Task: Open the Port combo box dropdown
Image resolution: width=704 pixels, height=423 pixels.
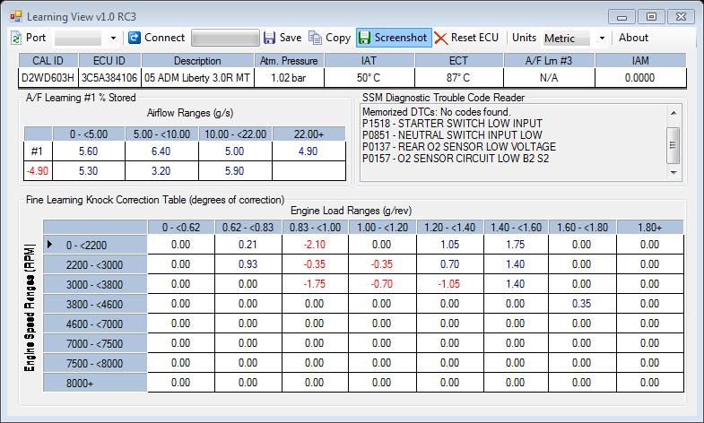Action: tap(113, 39)
